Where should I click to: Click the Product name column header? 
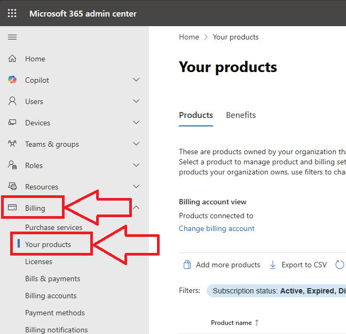[231, 323]
